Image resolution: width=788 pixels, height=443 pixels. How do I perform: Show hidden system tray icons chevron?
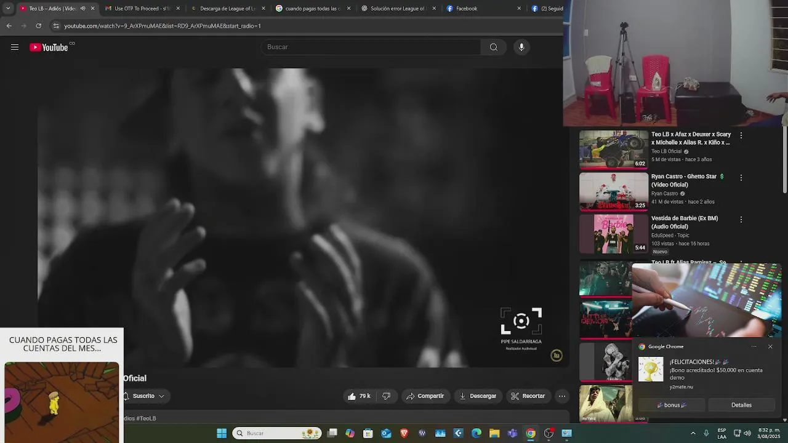693,433
